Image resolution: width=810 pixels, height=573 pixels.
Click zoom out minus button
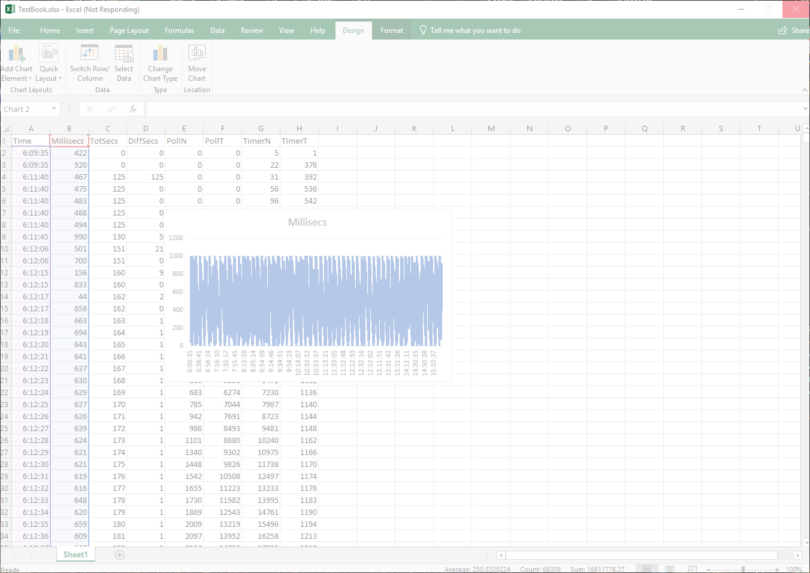(709, 569)
